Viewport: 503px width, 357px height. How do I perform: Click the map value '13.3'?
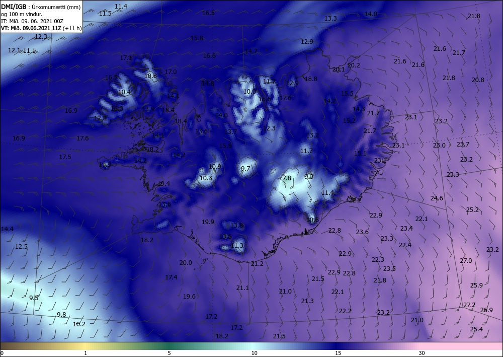click(330, 18)
